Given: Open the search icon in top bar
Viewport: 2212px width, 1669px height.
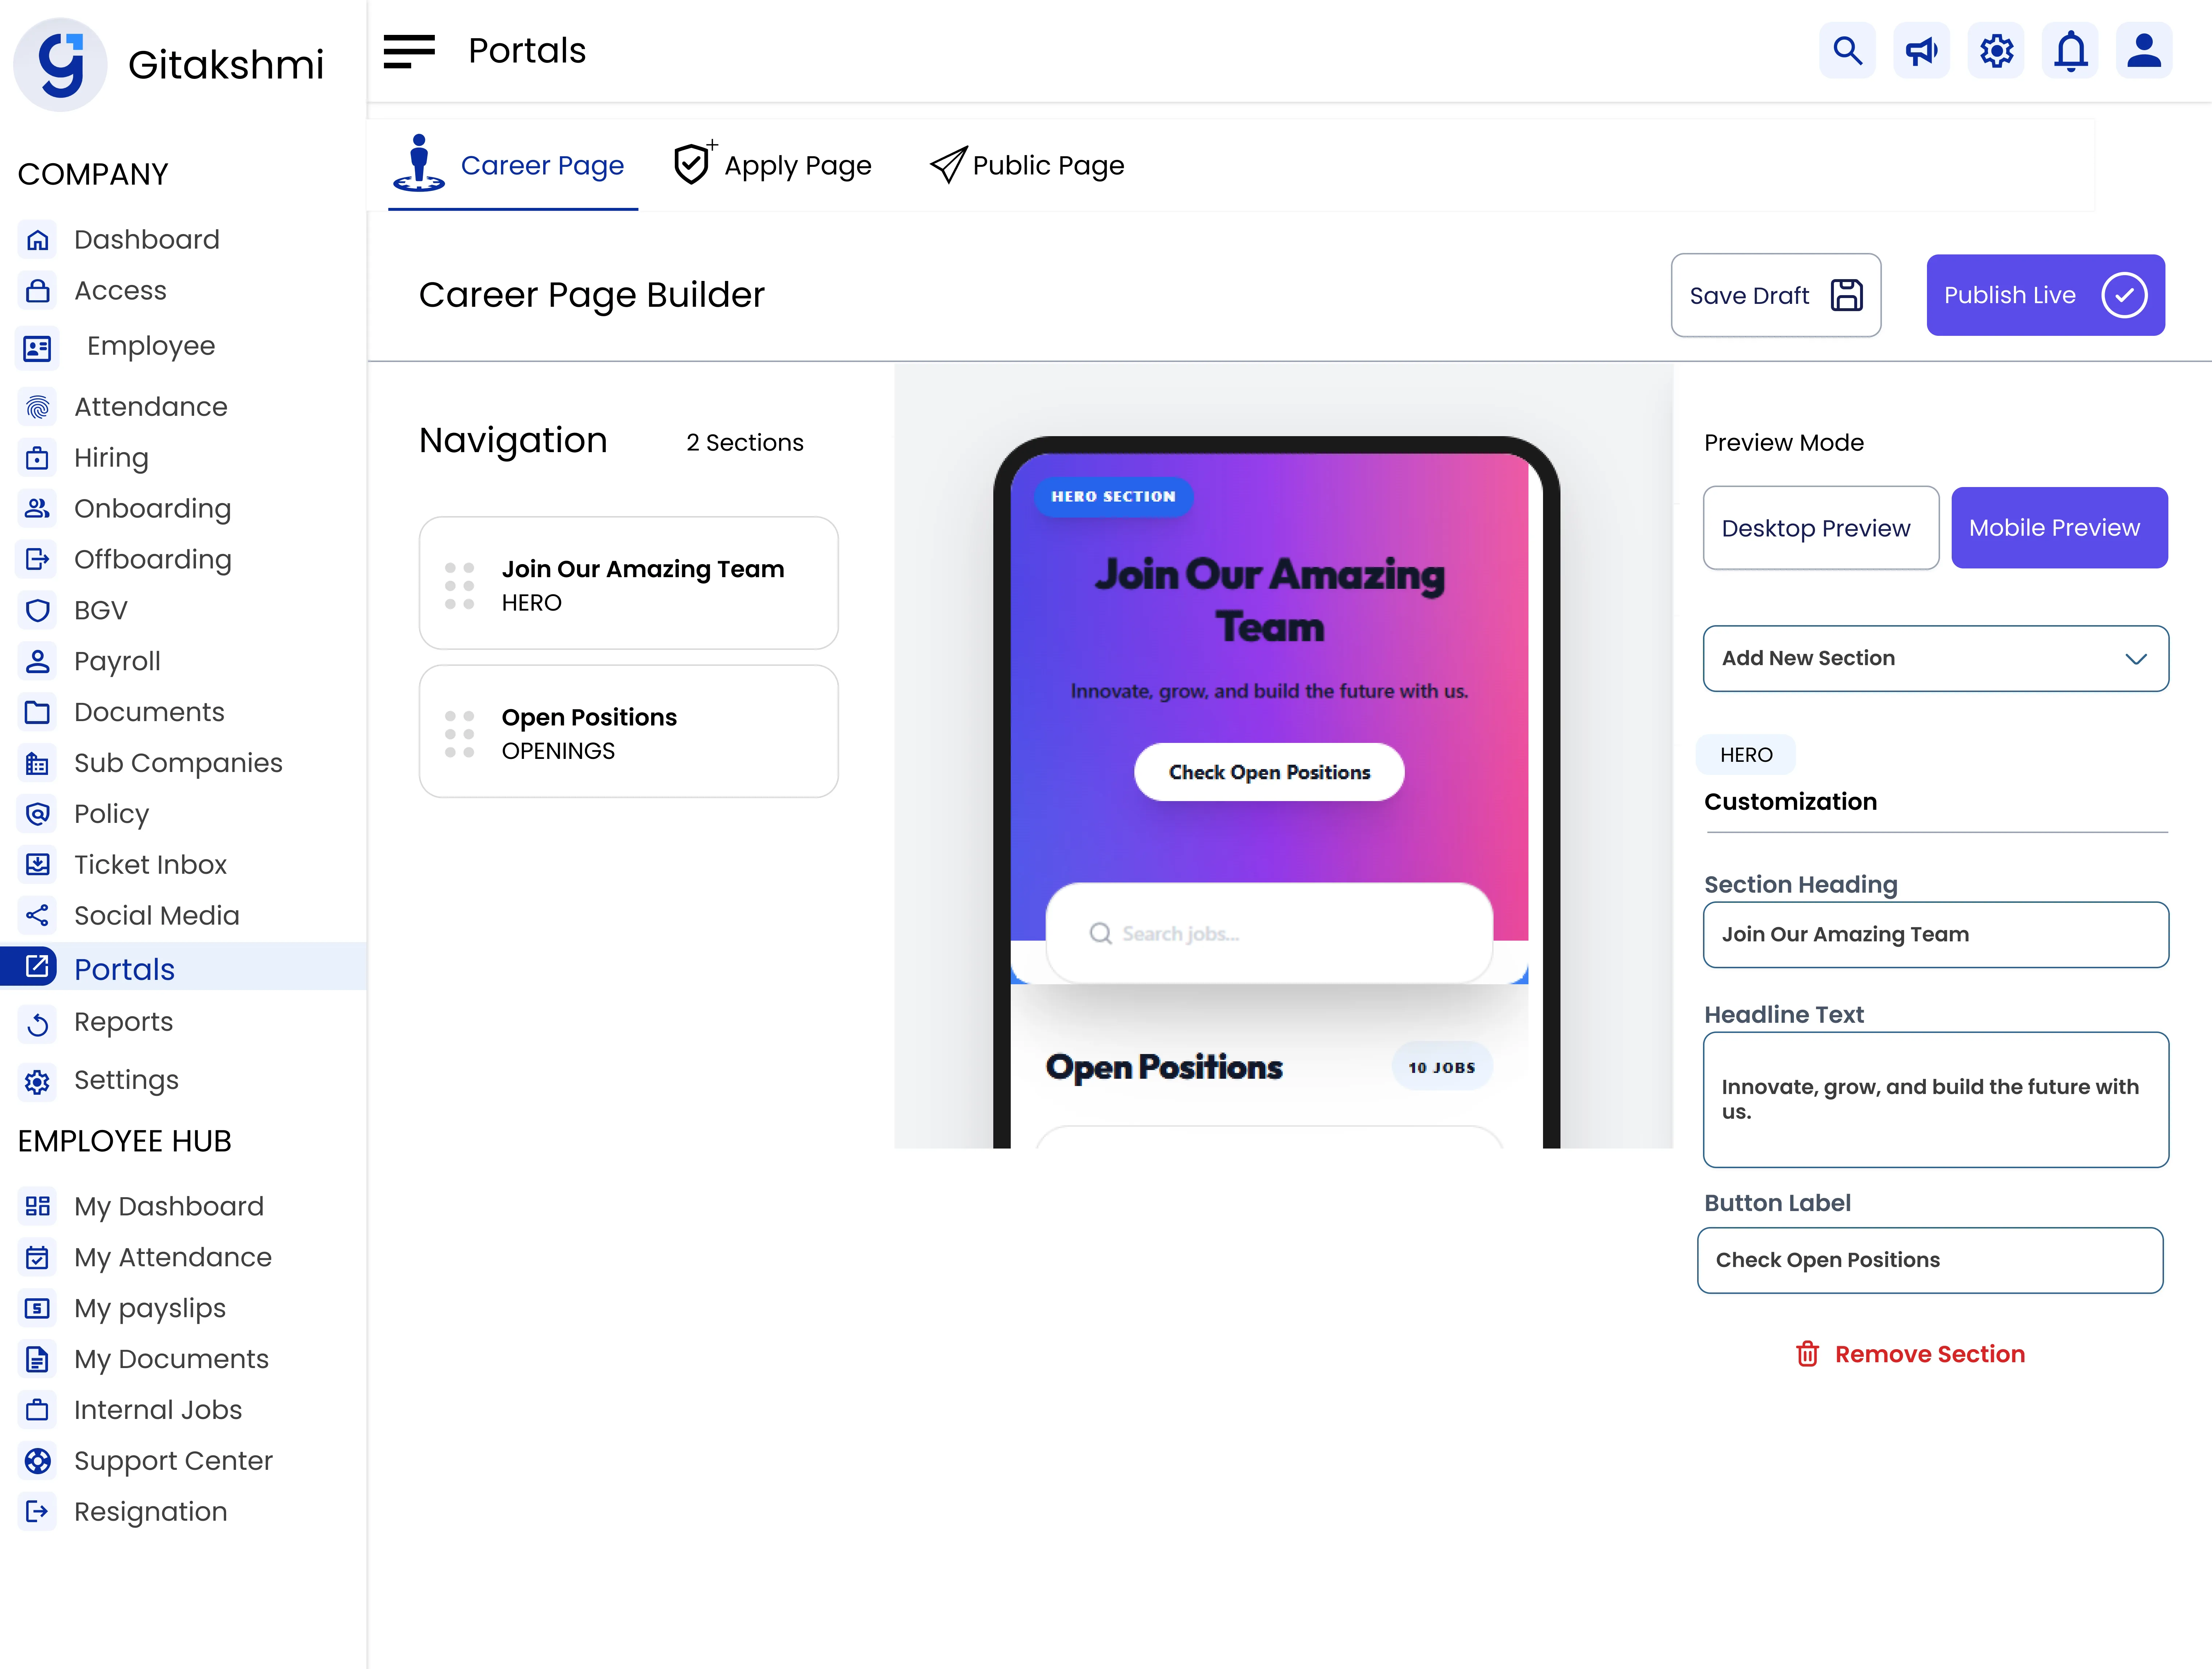Looking at the screenshot, I should click(x=1847, y=50).
